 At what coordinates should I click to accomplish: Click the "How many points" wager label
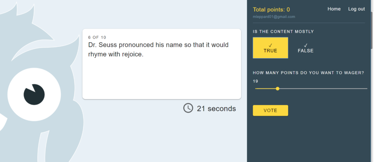tap(309, 73)
